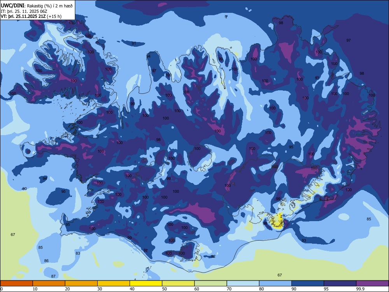Select the "10" legend scale label
Viewport: 389px width, 292px height.
[x=35, y=289]
